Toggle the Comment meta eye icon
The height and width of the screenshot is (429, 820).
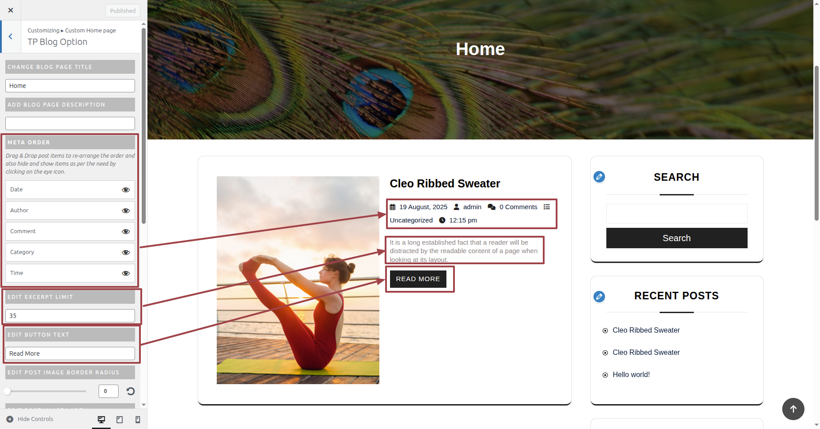126,231
